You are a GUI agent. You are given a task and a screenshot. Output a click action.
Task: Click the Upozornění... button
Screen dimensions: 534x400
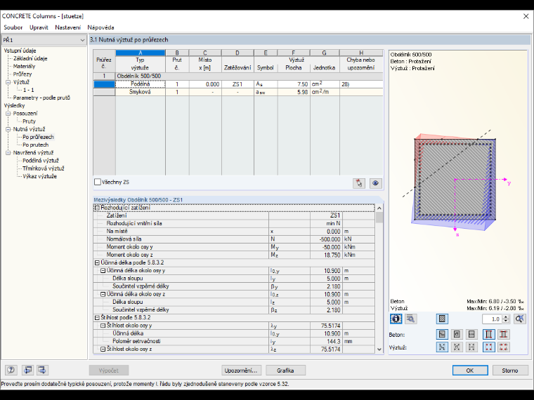click(x=241, y=371)
